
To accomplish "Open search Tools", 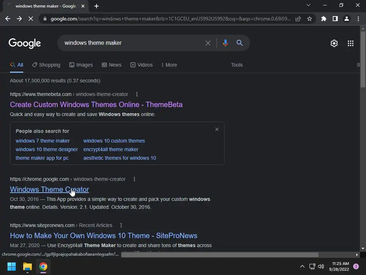I will (x=237, y=65).
